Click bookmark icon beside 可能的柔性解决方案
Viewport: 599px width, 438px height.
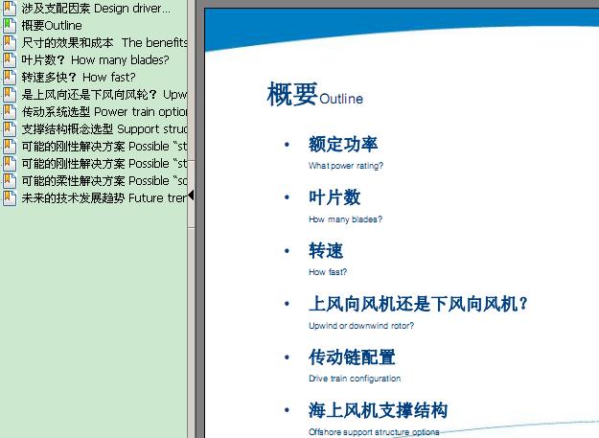pyautogui.click(x=10, y=180)
